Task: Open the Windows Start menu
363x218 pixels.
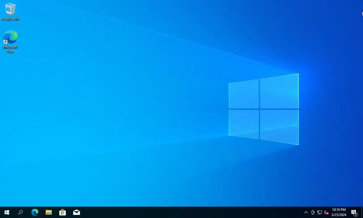Action: tap(7, 212)
